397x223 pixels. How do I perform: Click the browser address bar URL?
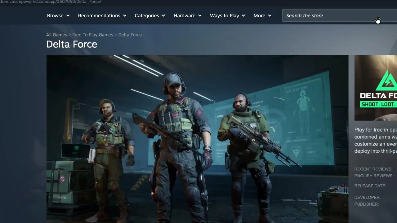coord(51,2)
